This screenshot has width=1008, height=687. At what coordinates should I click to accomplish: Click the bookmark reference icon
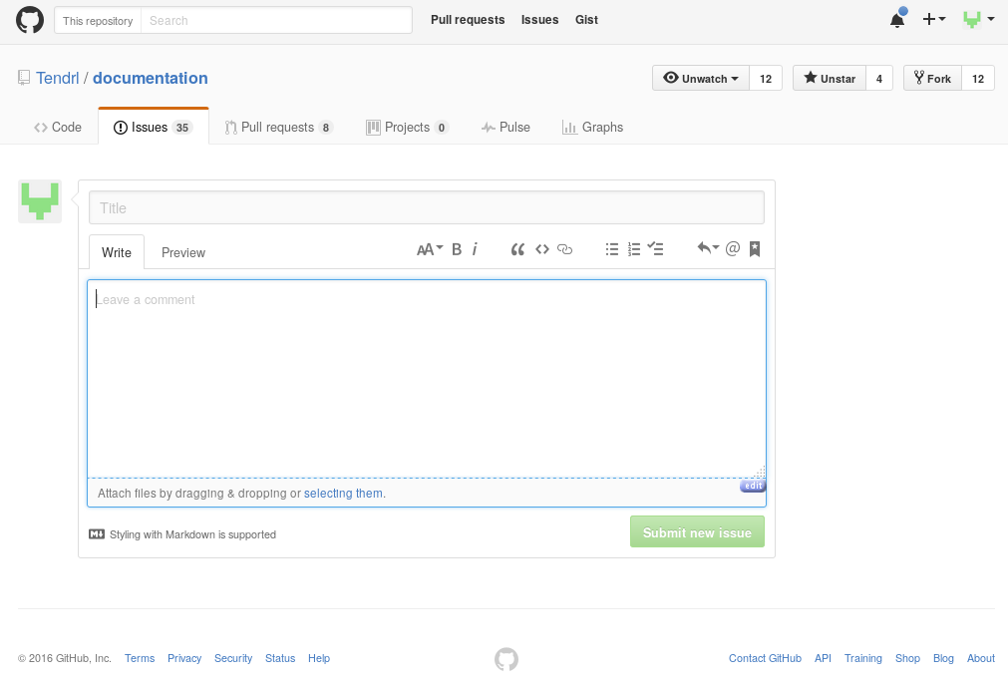(755, 248)
